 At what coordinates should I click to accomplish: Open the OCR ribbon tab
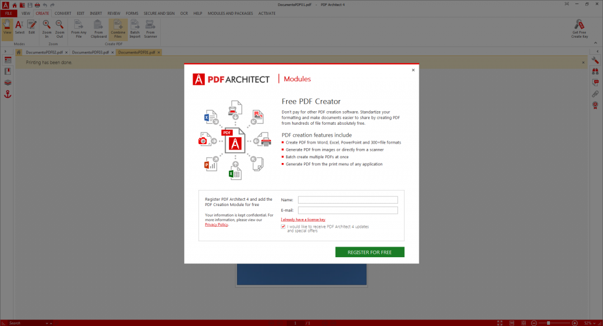pyautogui.click(x=184, y=13)
